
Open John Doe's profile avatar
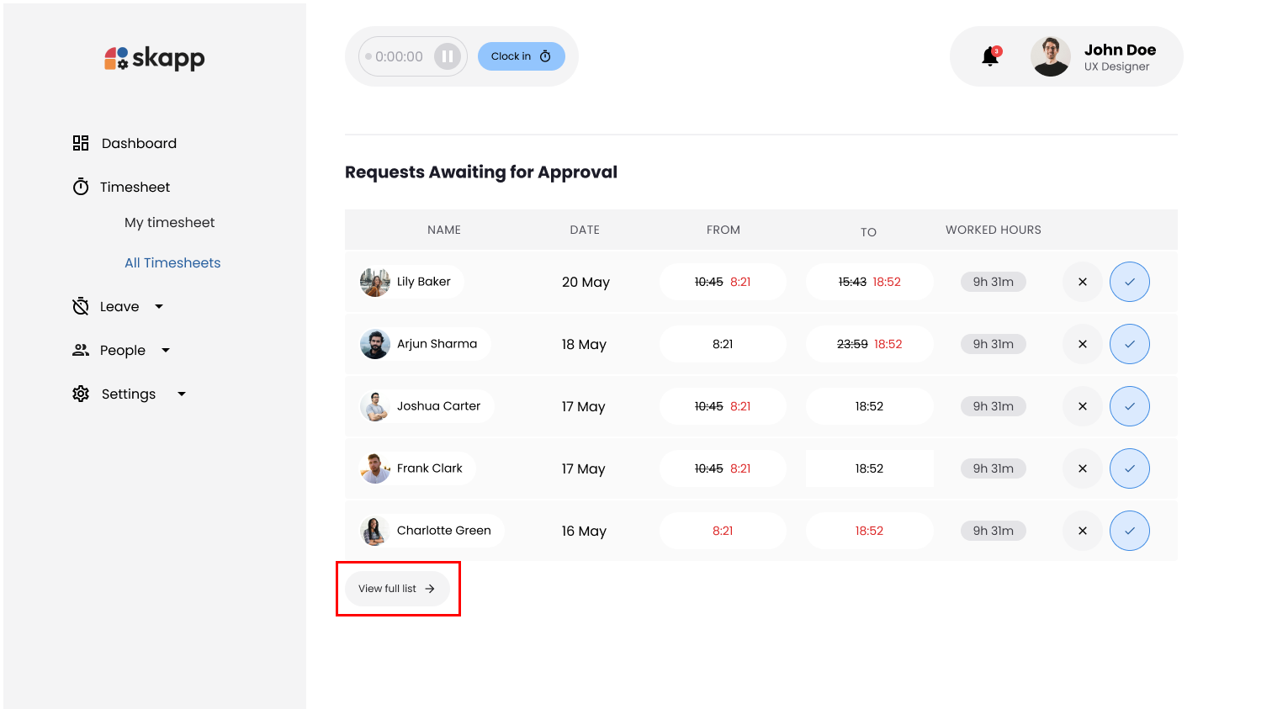click(x=1050, y=57)
